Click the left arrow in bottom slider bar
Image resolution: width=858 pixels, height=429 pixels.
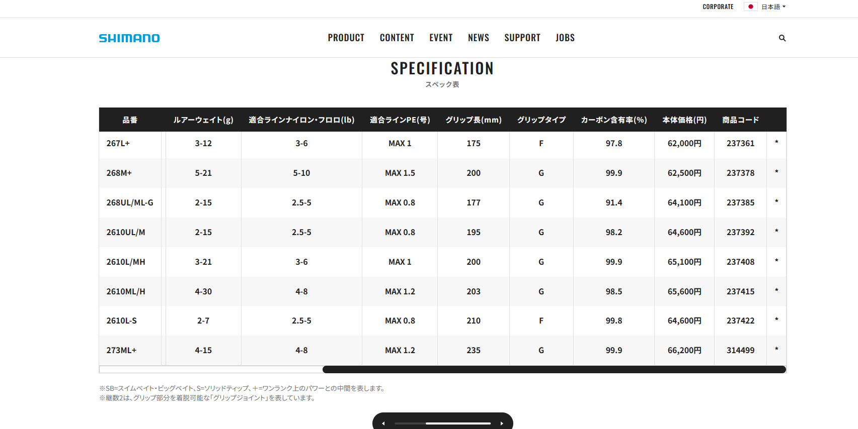[383, 423]
